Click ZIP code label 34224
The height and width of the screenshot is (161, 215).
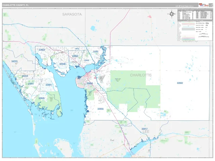click(x=25, y=76)
